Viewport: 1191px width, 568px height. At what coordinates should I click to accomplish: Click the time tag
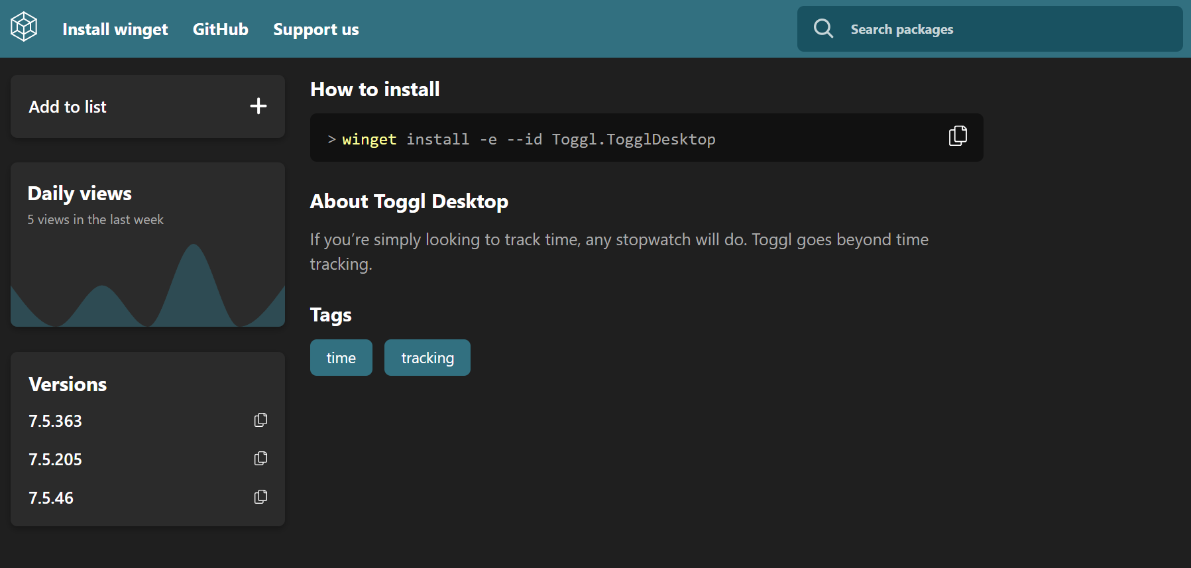coord(341,358)
